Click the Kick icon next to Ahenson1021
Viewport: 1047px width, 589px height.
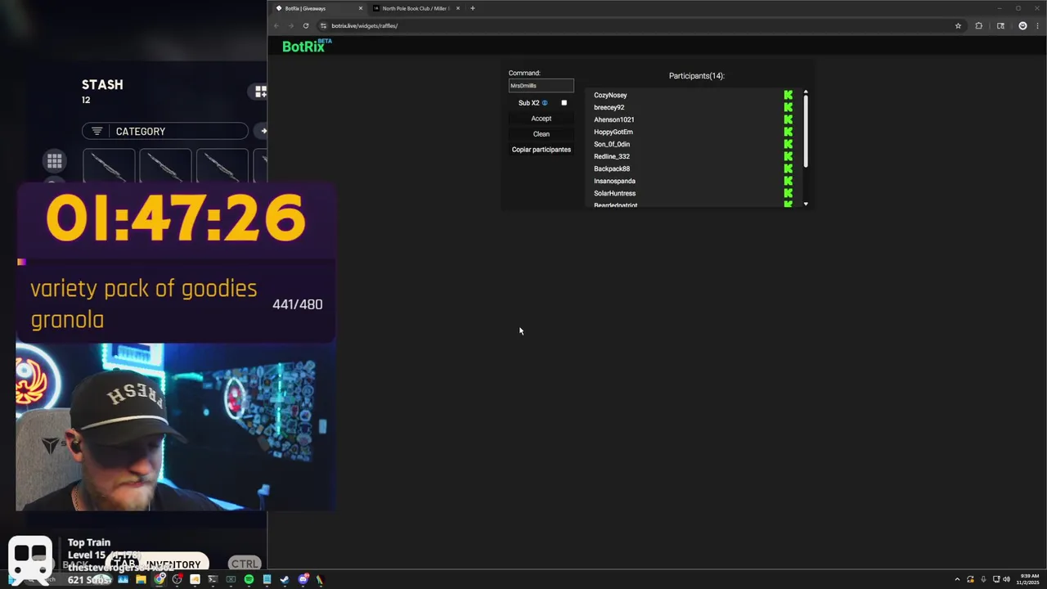(788, 119)
